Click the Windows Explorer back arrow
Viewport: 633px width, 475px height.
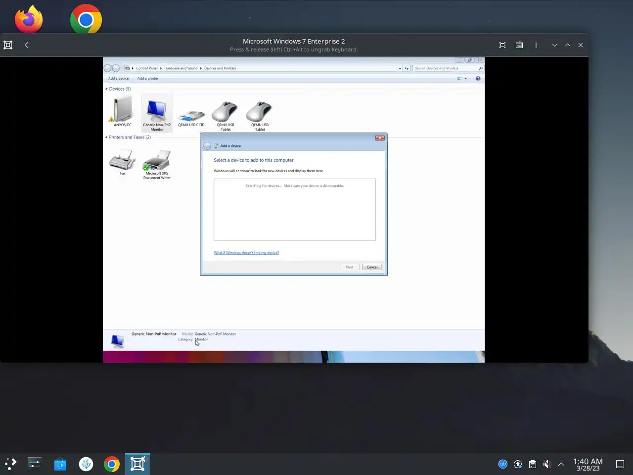107,68
